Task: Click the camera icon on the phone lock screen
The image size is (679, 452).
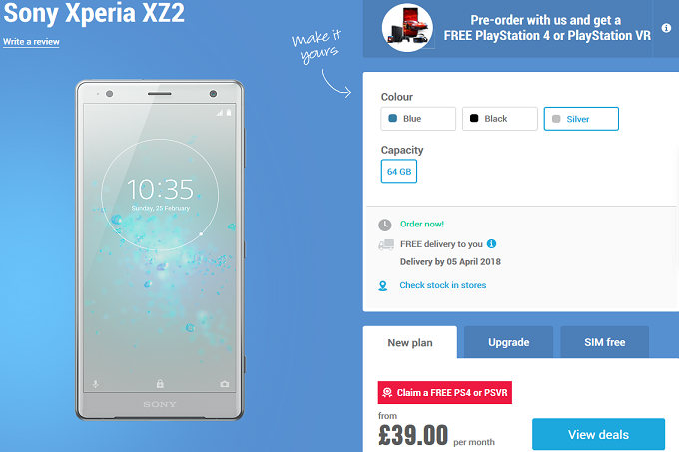Action: pyautogui.click(x=225, y=384)
